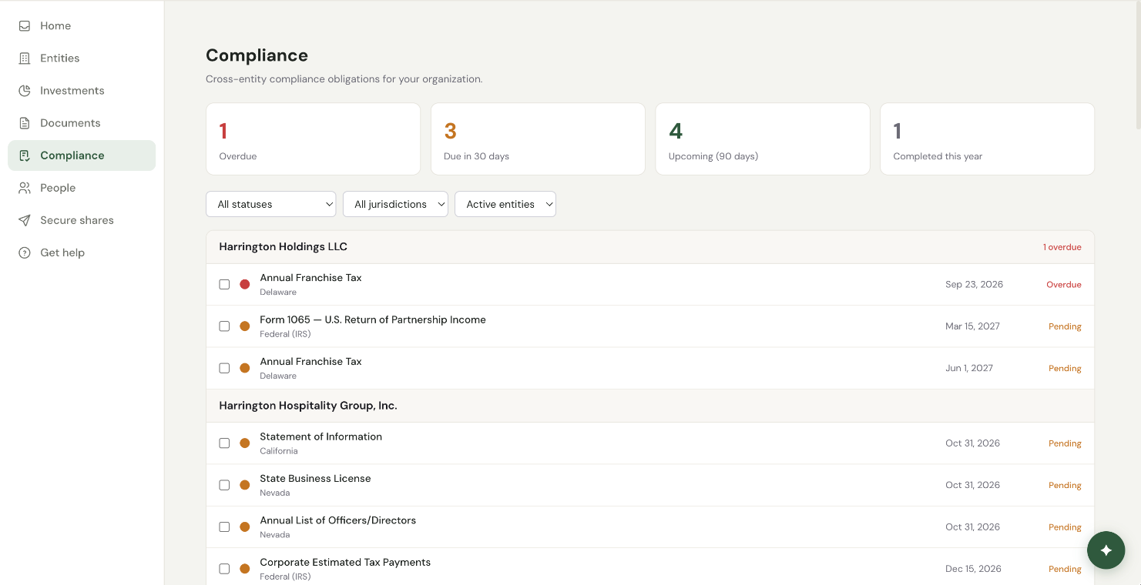This screenshot has width=1141, height=585.
Task: Open the sparkle assistant floating button
Action: (1106, 550)
